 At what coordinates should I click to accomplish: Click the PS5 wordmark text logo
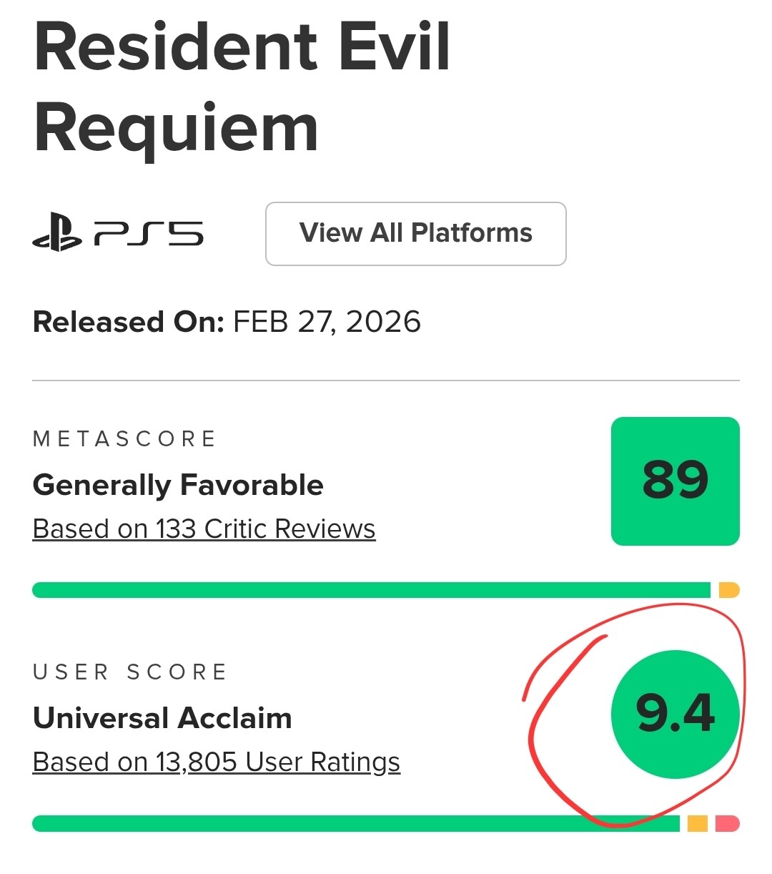coord(149,234)
